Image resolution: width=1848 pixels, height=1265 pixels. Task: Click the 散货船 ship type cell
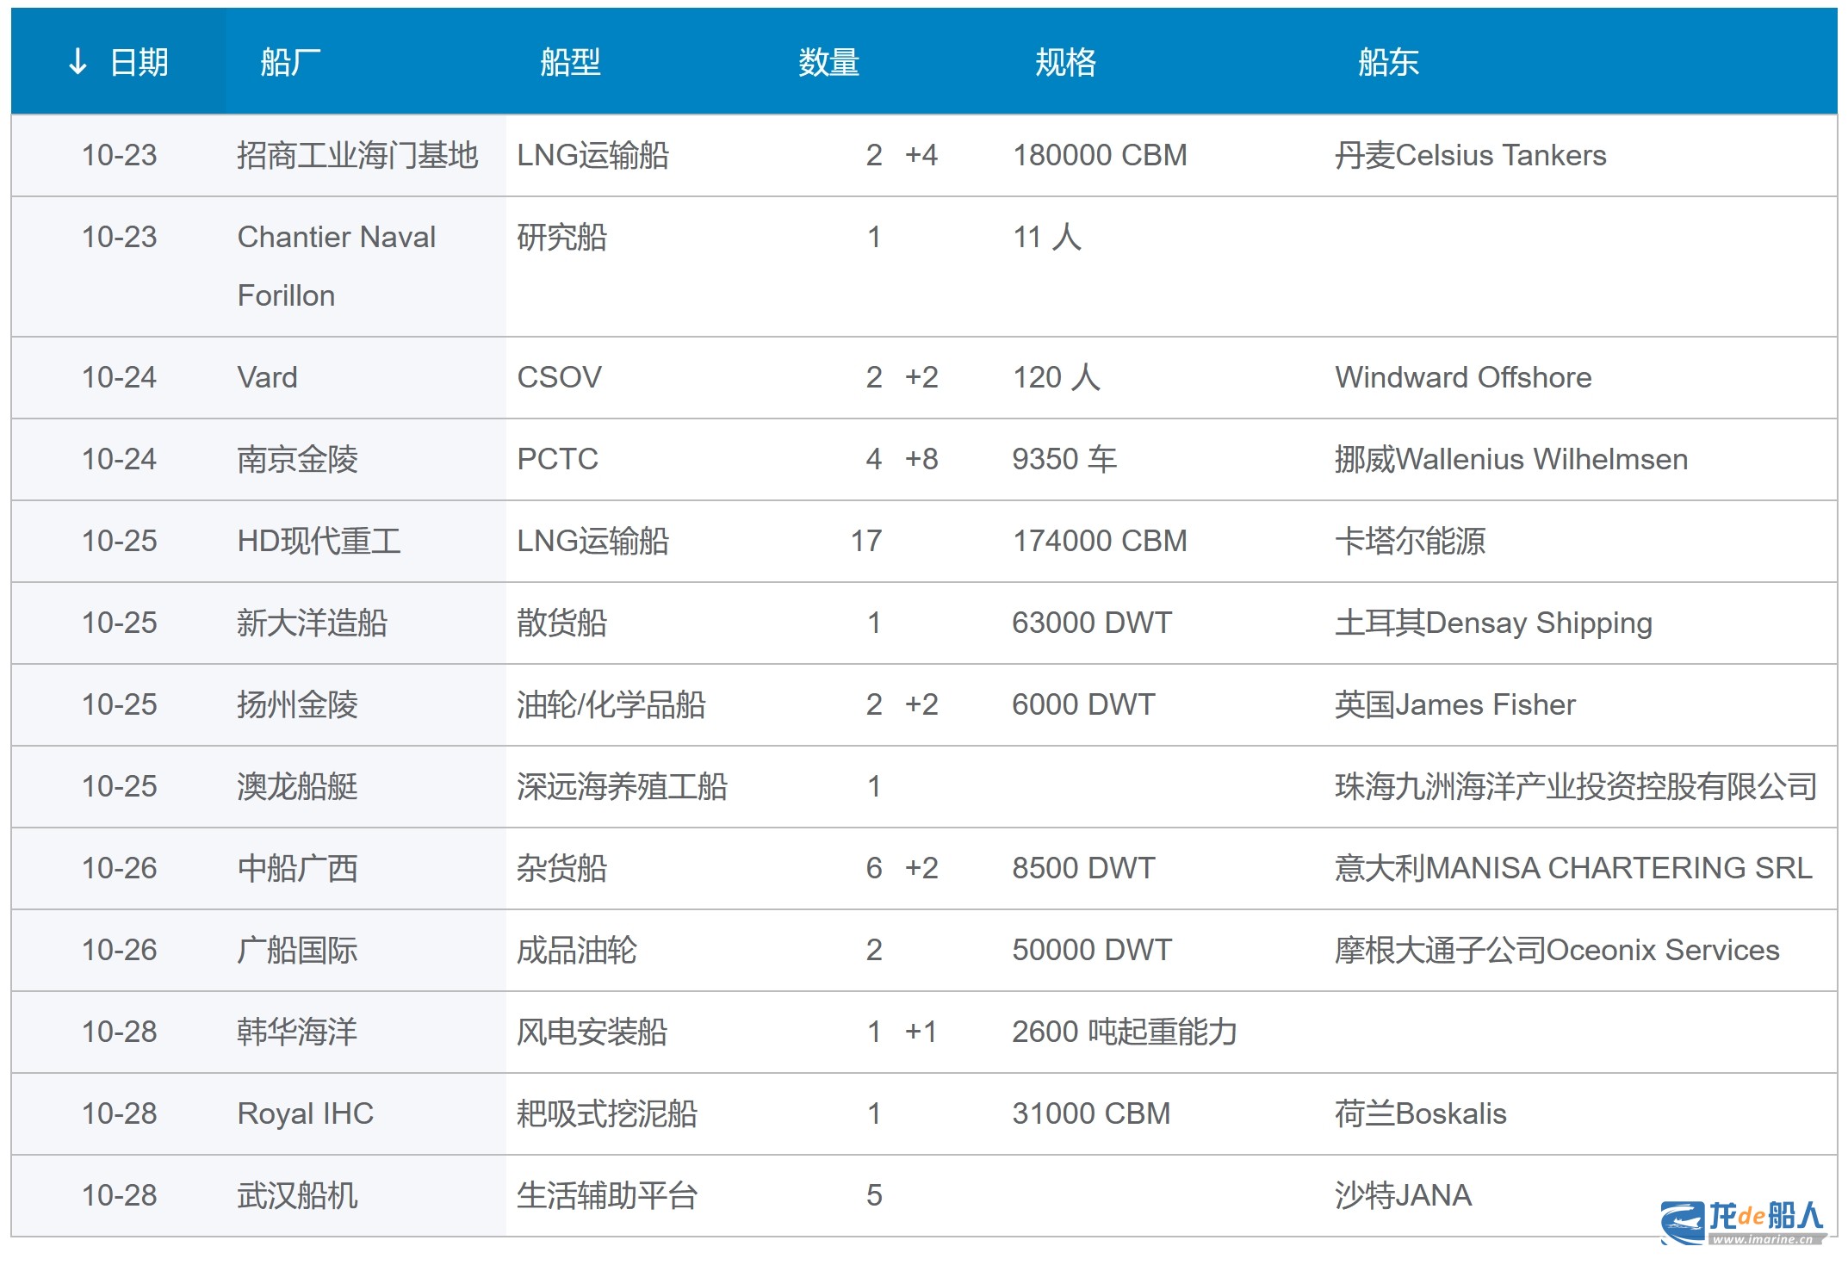coord(561,623)
